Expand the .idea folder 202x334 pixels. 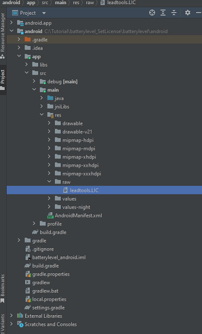[x=19, y=48]
